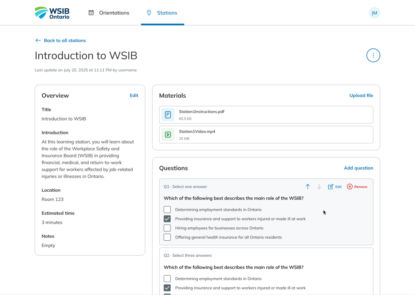Click the Station1Instructions.pdf document icon
Screen dimensions: 415x295
tap(168, 115)
